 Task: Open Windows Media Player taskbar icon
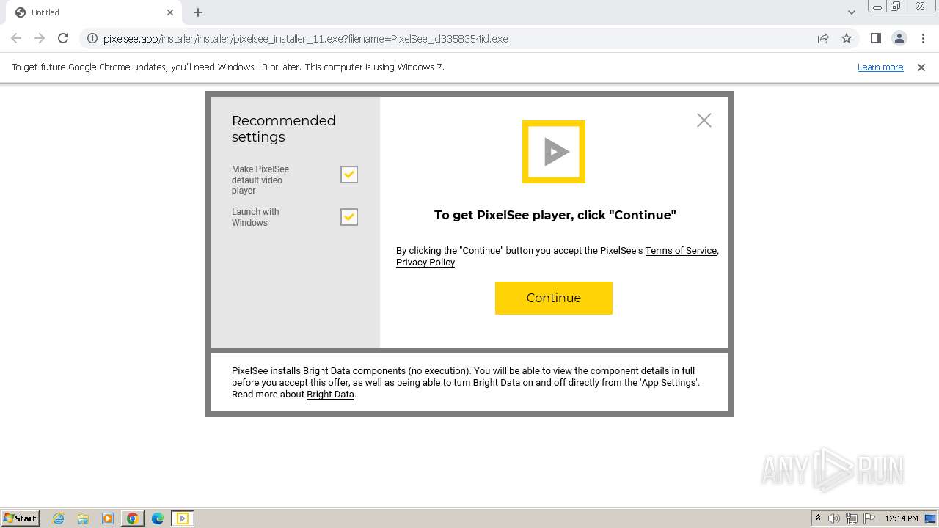(108, 518)
